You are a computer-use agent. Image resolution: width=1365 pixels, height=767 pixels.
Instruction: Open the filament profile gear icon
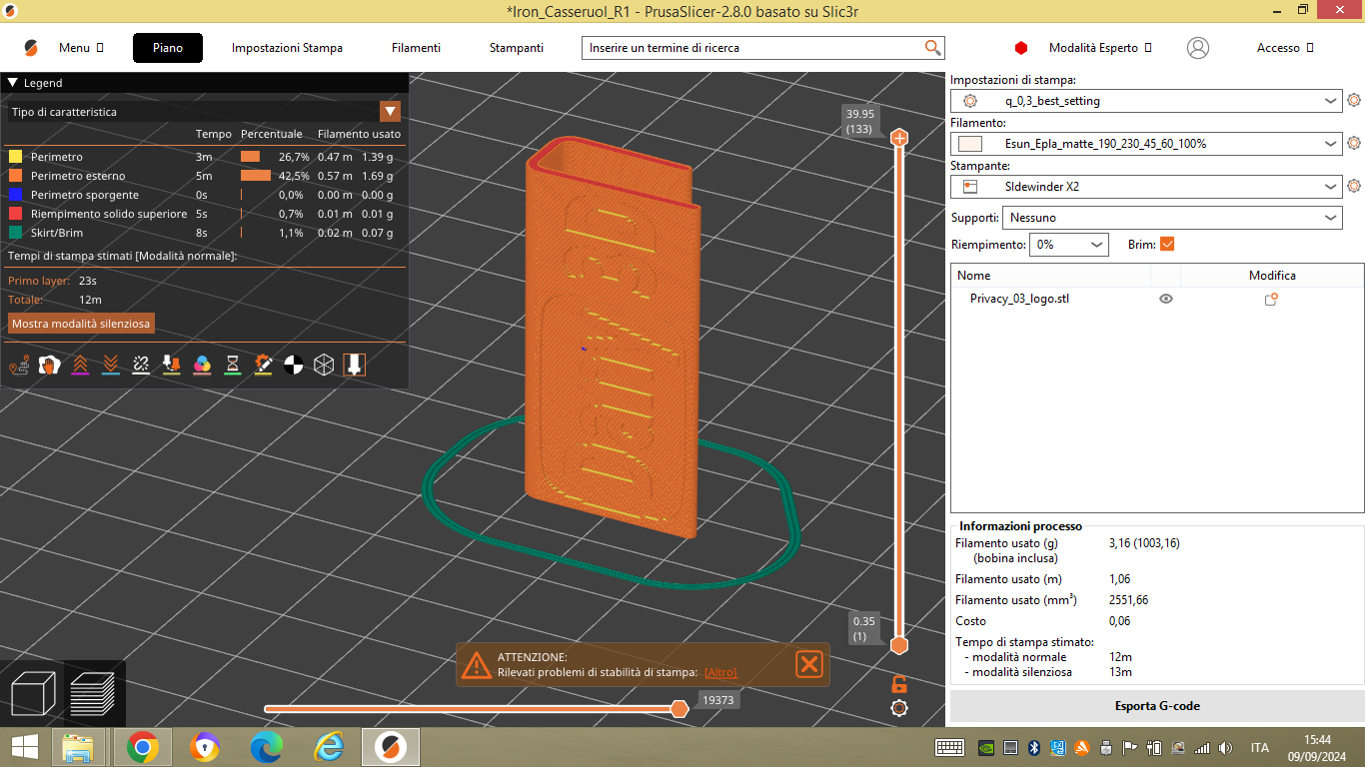[x=1354, y=143]
